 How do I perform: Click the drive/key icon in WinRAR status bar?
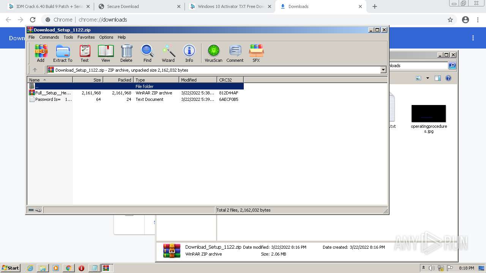tap(35, 210)
